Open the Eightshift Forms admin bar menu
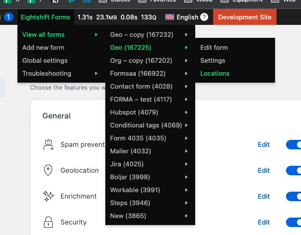The image size is (301, 235). coord(45,17)
